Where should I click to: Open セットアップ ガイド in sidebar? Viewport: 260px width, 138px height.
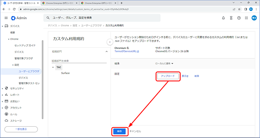pos(25,45)
